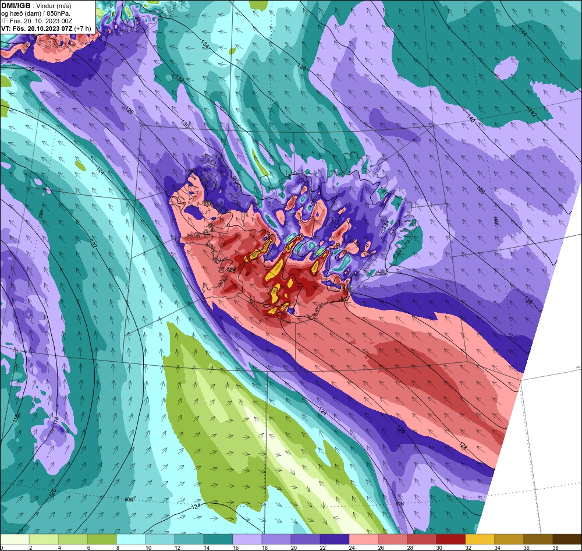Click the 'VT: Fös. 20.10.2023 07Z' valid time
This screenshot has height=551, width=582.
point(37,29)
